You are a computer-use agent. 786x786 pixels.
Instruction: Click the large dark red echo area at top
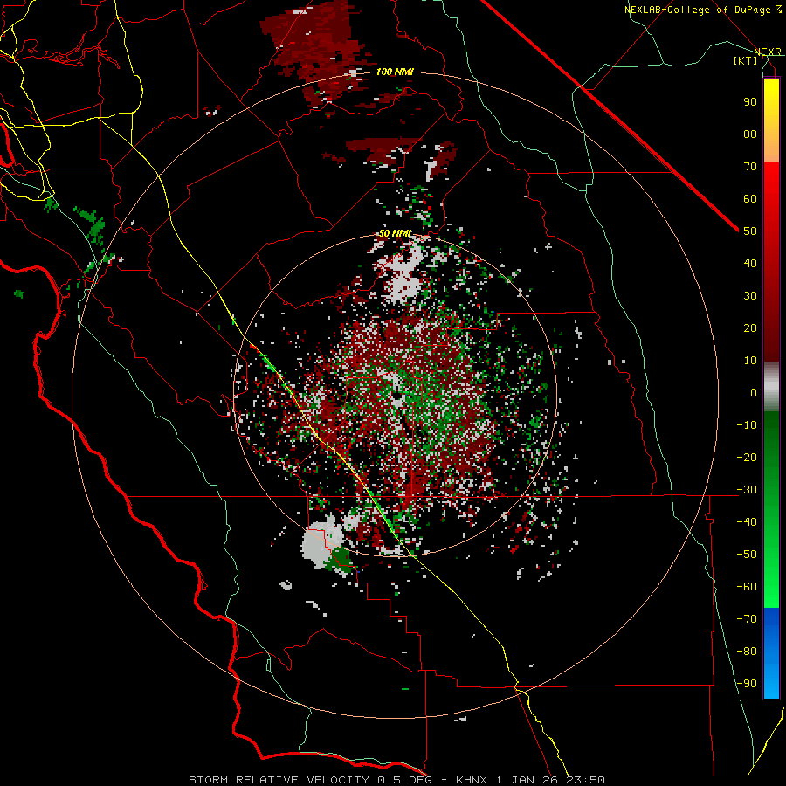click(318, 48)
